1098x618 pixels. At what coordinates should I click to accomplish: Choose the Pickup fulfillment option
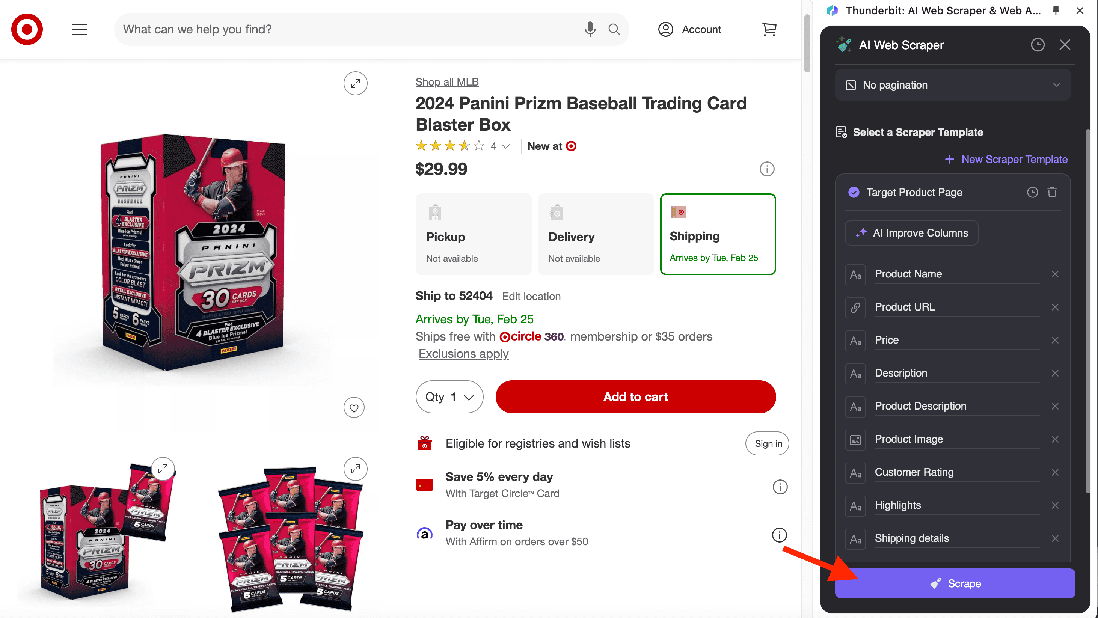coord(473,234)
